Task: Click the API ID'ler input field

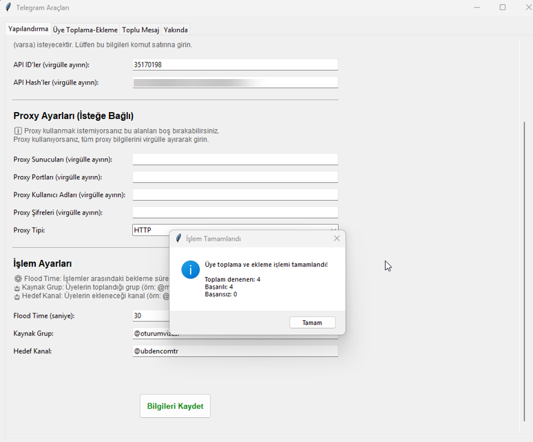Action: tap(235, 65)
